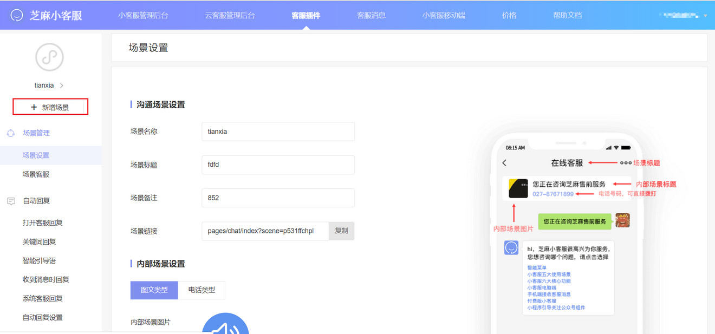Open 帮助文档 nav item
This screenshot has height=334, width=715.
(x=567, y=15)
